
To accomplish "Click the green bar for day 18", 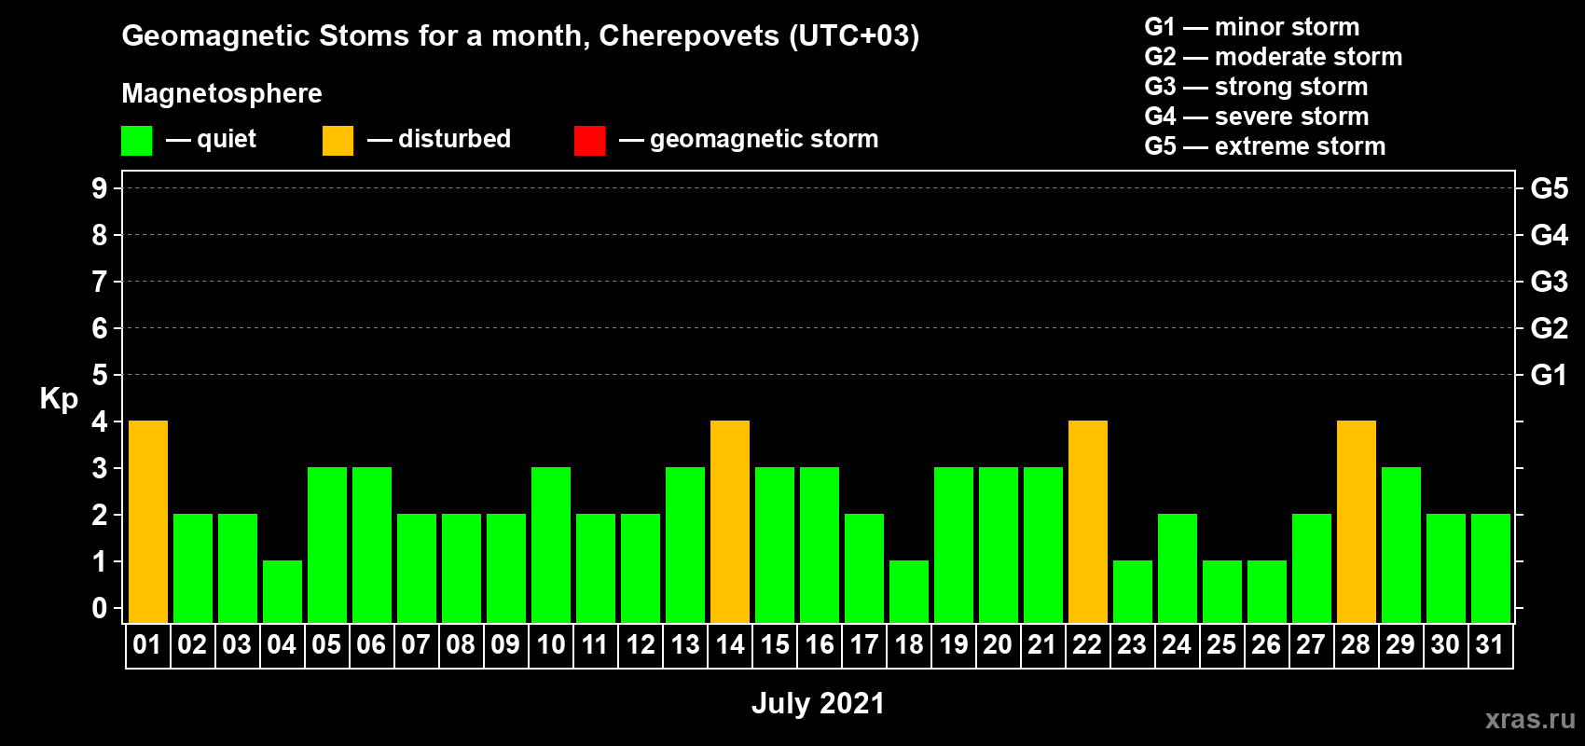I will click(909, 592).
